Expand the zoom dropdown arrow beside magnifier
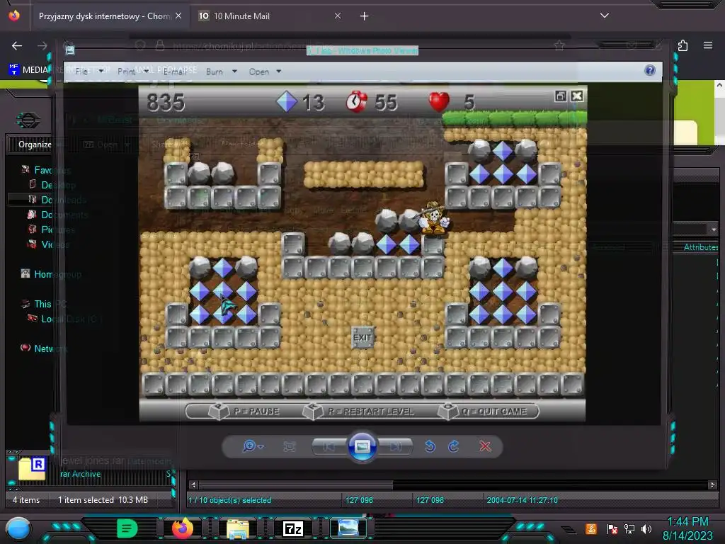The height and width of the screenshot is (544, 725). click(261, 446)
